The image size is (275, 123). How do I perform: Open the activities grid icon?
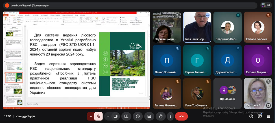[x=268, y=116]
